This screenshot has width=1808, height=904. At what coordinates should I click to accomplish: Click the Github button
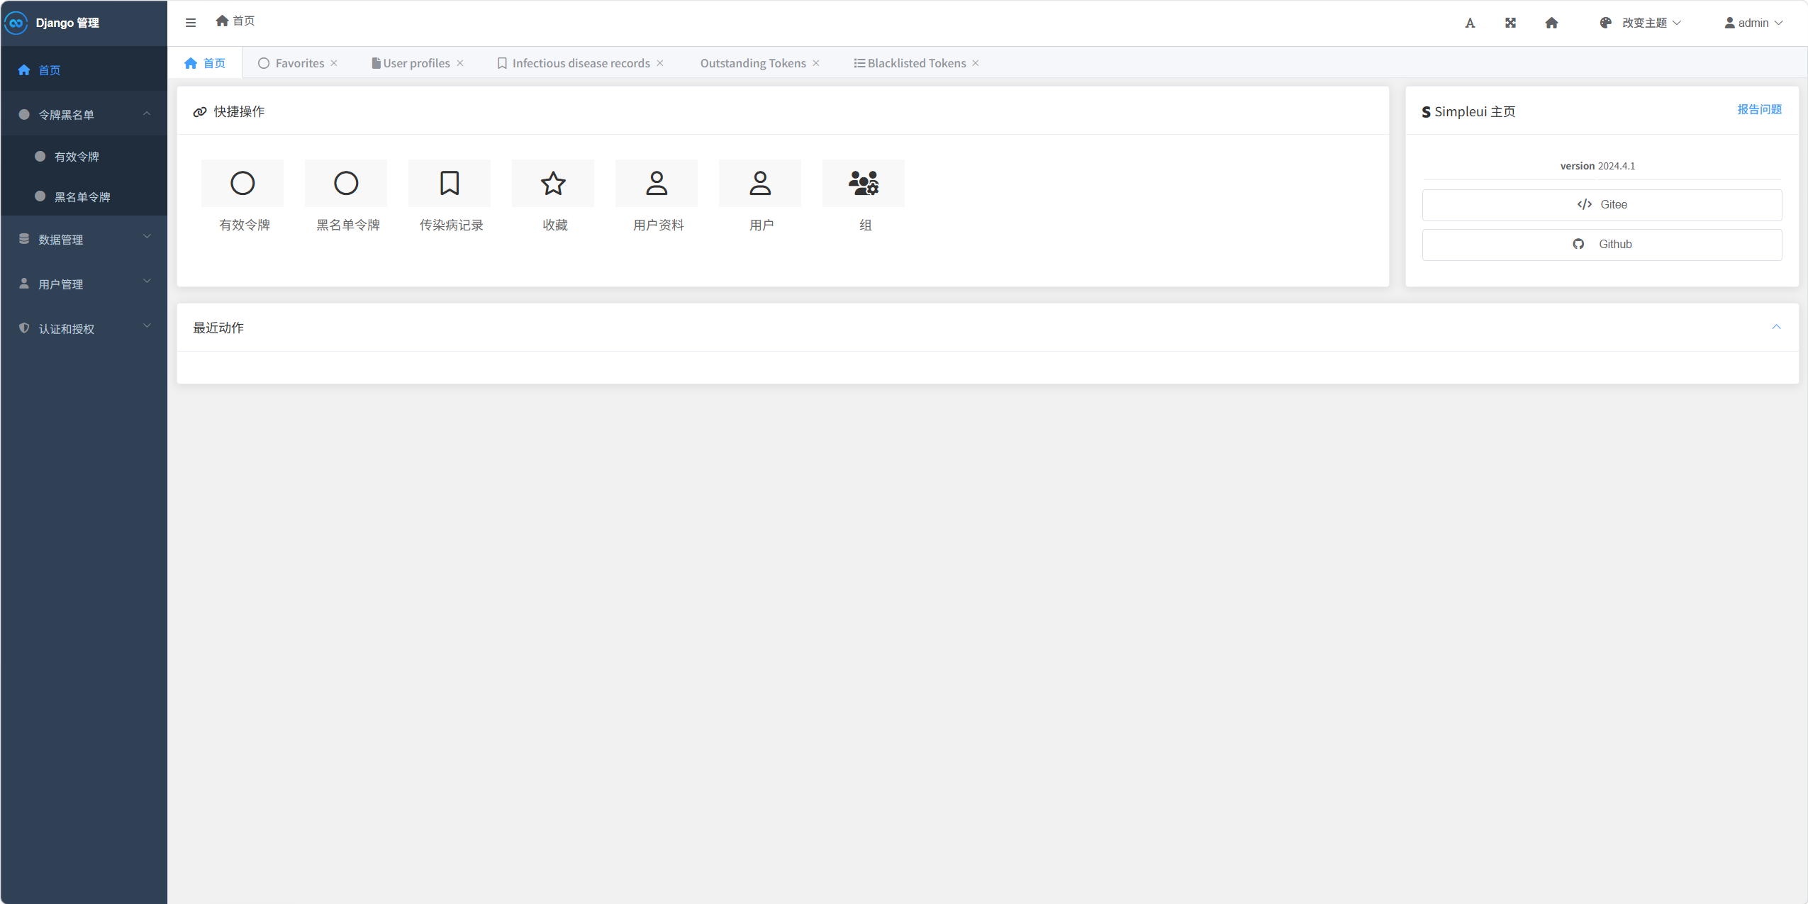click(x=1602, y=244)
